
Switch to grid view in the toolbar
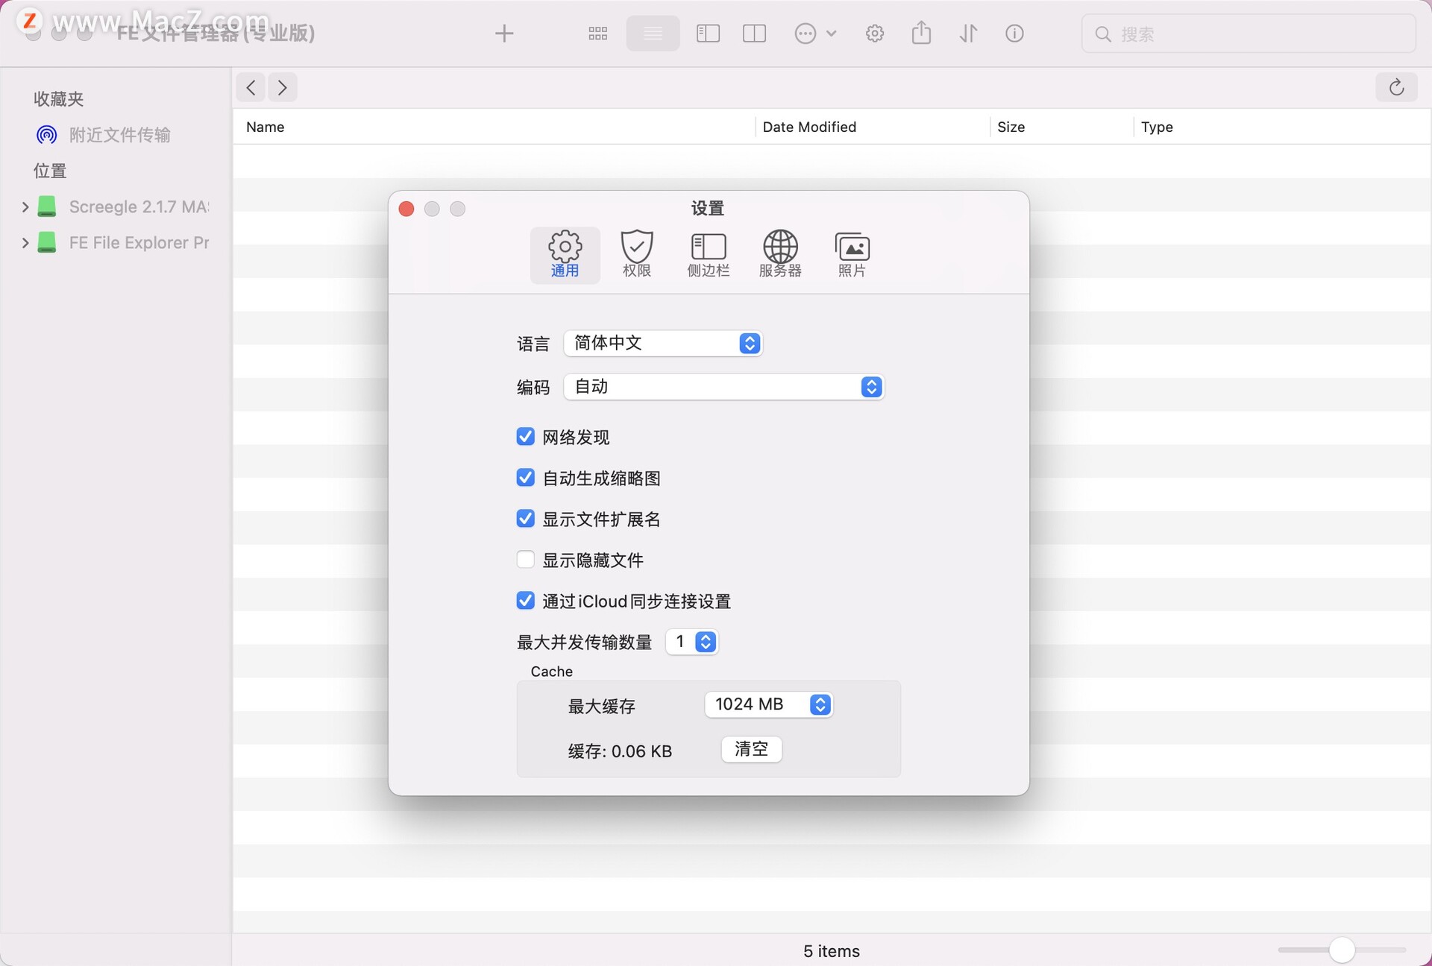pos(597,33)
